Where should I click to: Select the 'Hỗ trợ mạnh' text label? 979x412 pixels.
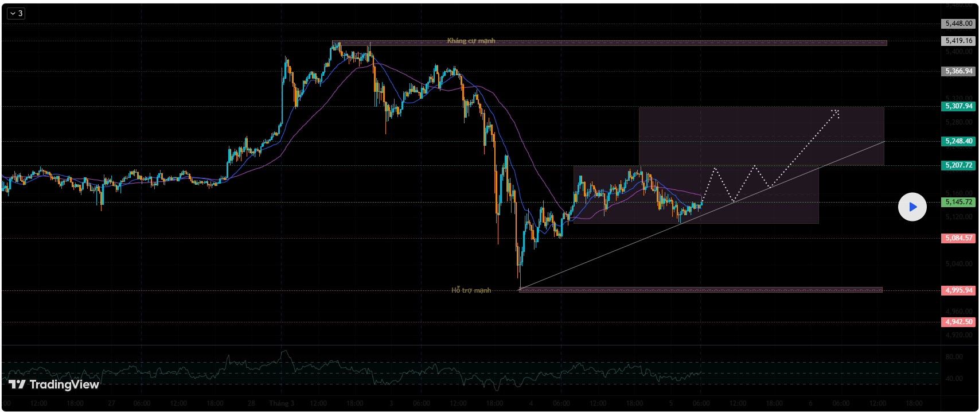471,290
